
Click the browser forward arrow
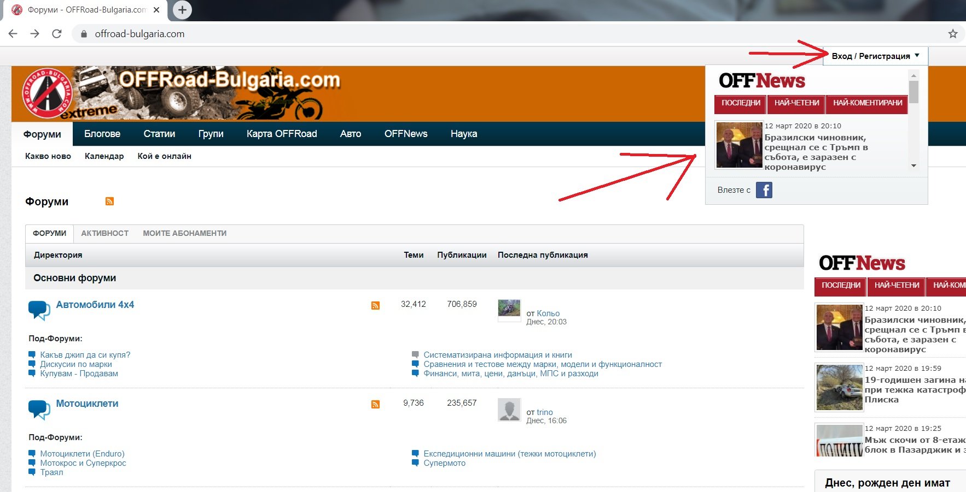[35, 34]
